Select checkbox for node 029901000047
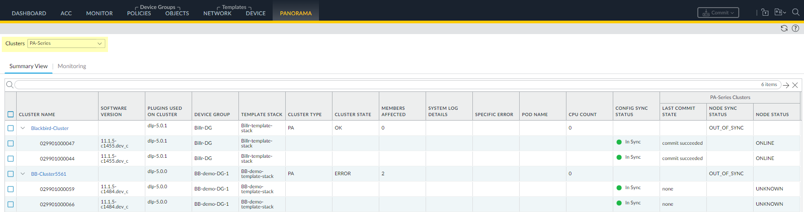 pyautogui.click(x=11, y=143)
